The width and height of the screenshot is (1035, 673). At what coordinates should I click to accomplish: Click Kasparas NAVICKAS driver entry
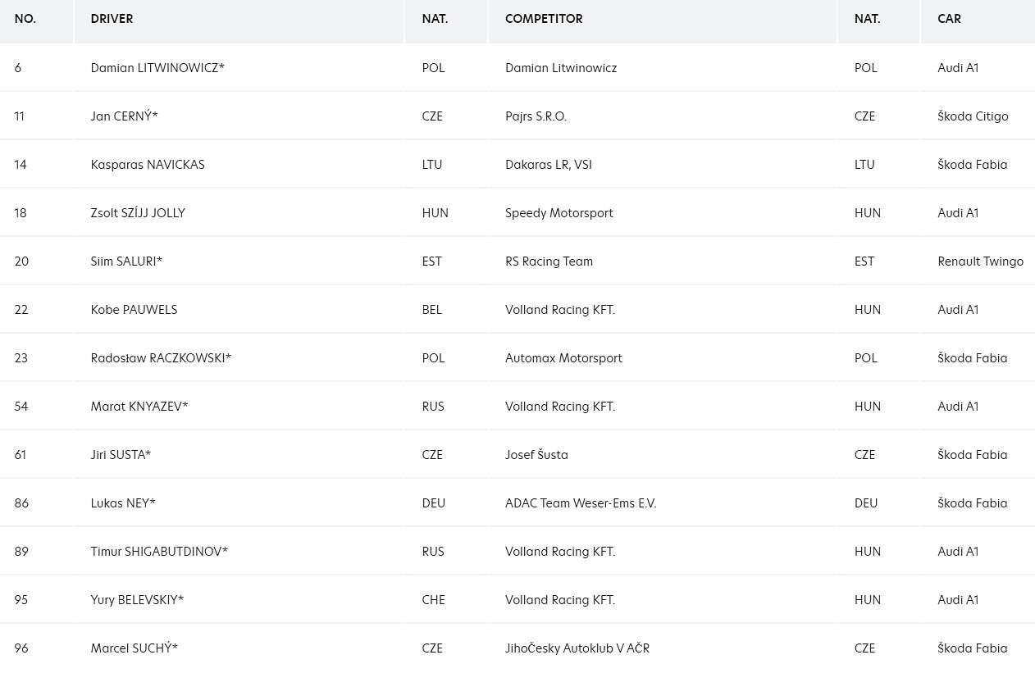coord(148,165)
